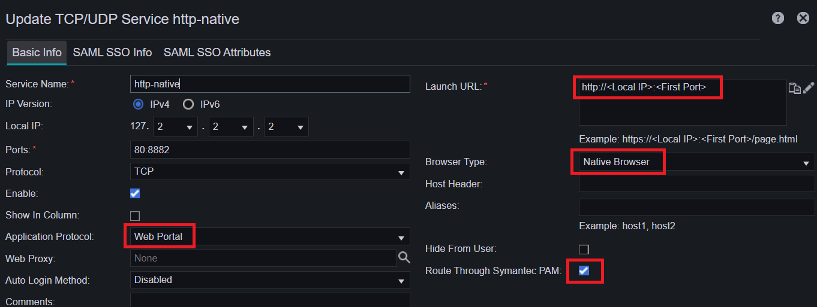Open the Protocol dropdown showing TCP

[x=270, y=172]
